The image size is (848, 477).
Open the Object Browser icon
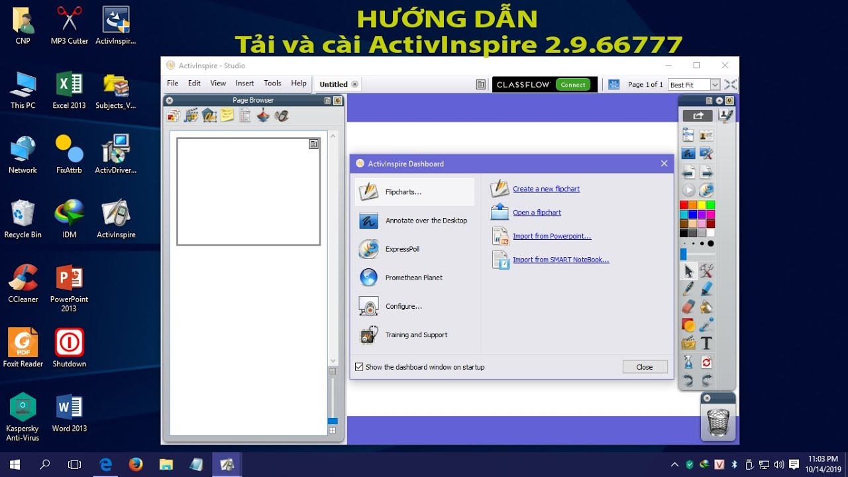(x=209, y=116)
